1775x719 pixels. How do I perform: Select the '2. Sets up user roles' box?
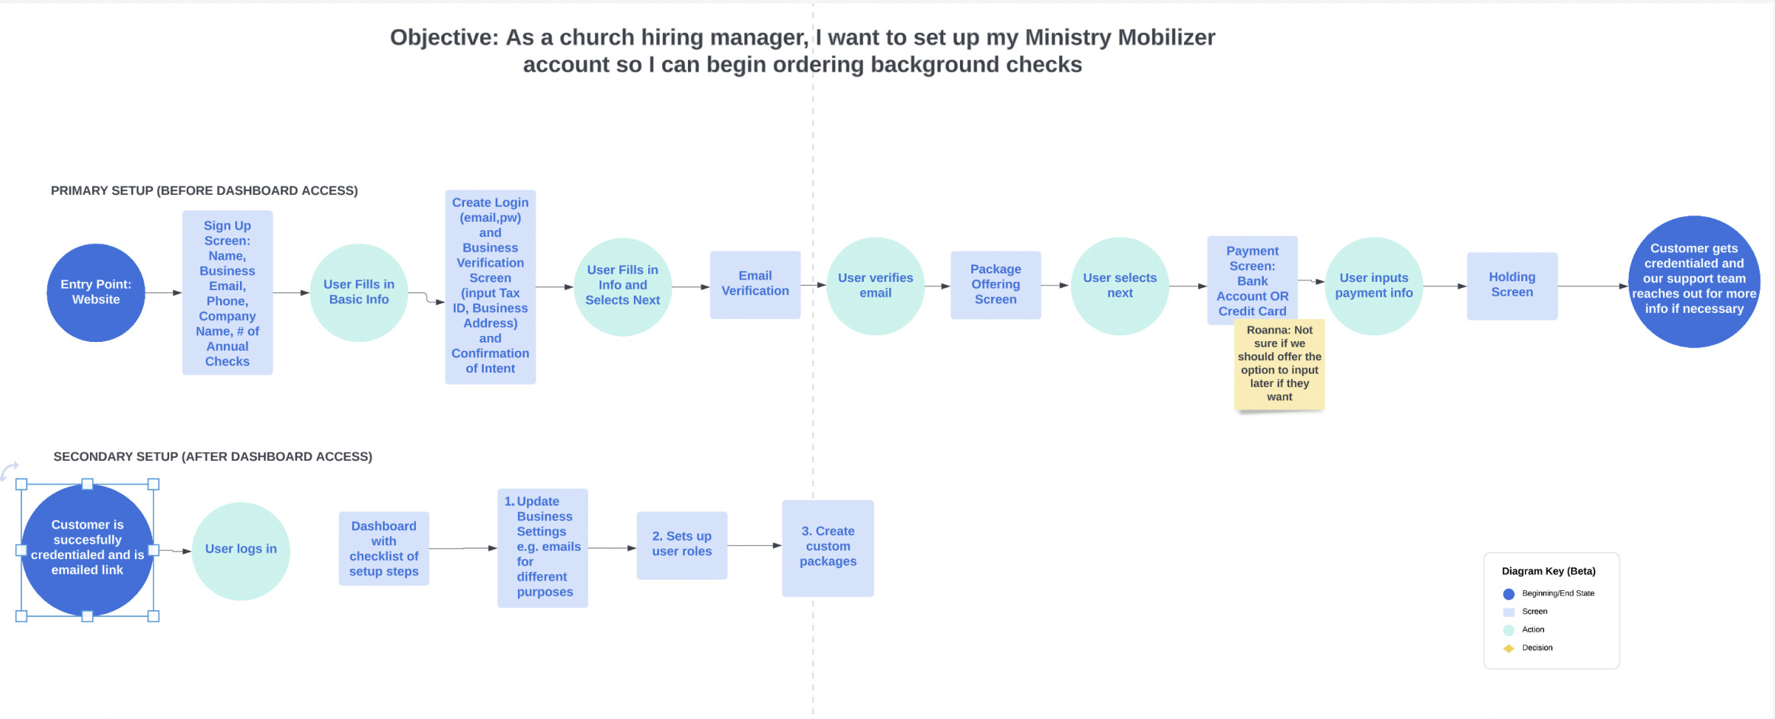682,545
